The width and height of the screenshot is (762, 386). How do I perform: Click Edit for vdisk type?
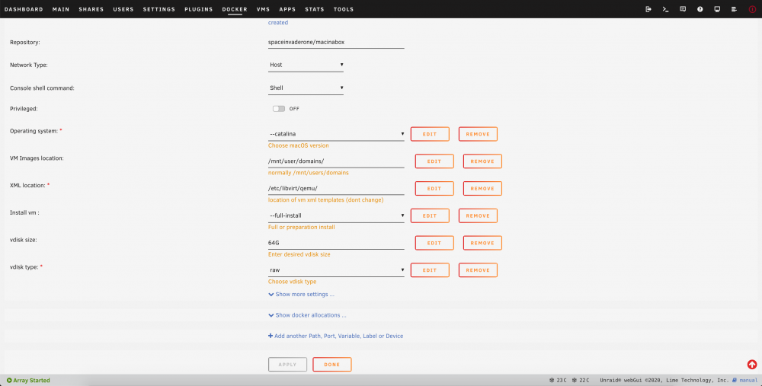point(430,270)
